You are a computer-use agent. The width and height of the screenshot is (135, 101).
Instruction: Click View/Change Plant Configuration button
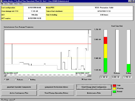tap(94, 87)
